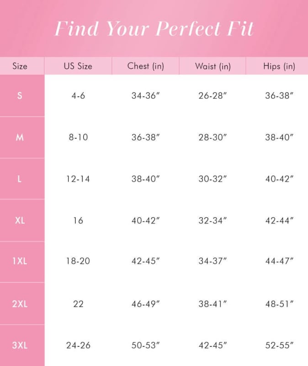Click the 42-44" hips value for XL
The image size is (308, 366).
(x=279, y=221)
